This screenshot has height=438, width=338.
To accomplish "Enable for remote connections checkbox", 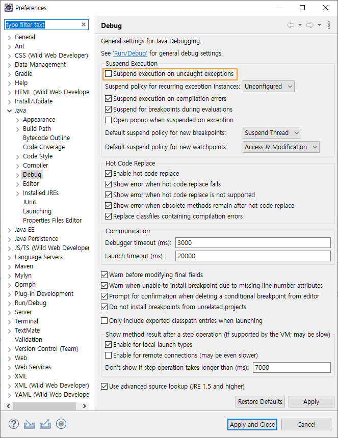I will 108,355.
